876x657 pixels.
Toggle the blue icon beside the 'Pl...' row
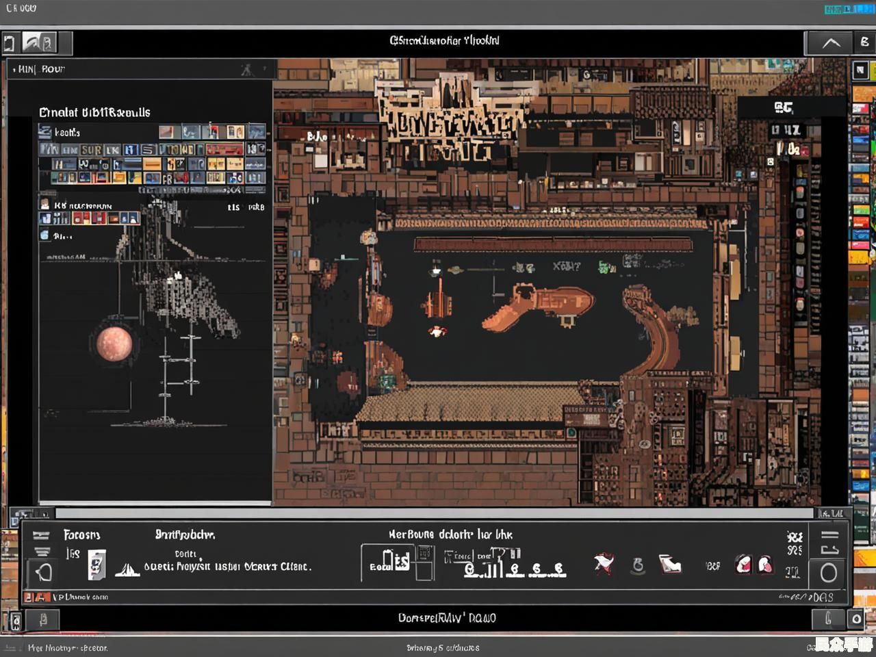pyautogui.click(x=44, y=235)
